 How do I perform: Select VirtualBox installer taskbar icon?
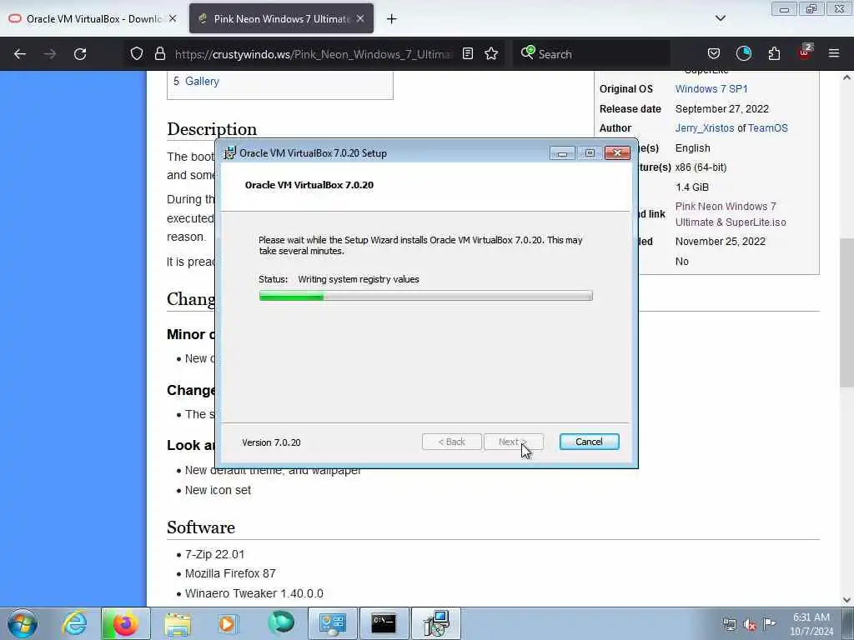click(436, 623)
